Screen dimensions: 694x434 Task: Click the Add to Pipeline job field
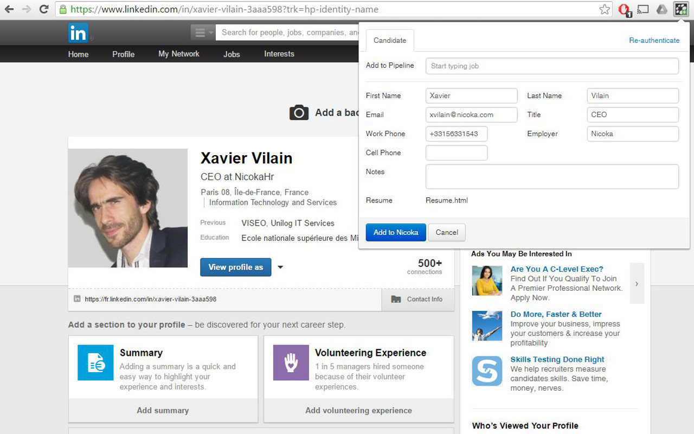552,66
